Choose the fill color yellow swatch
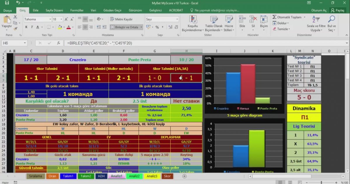 click(60, 27)
